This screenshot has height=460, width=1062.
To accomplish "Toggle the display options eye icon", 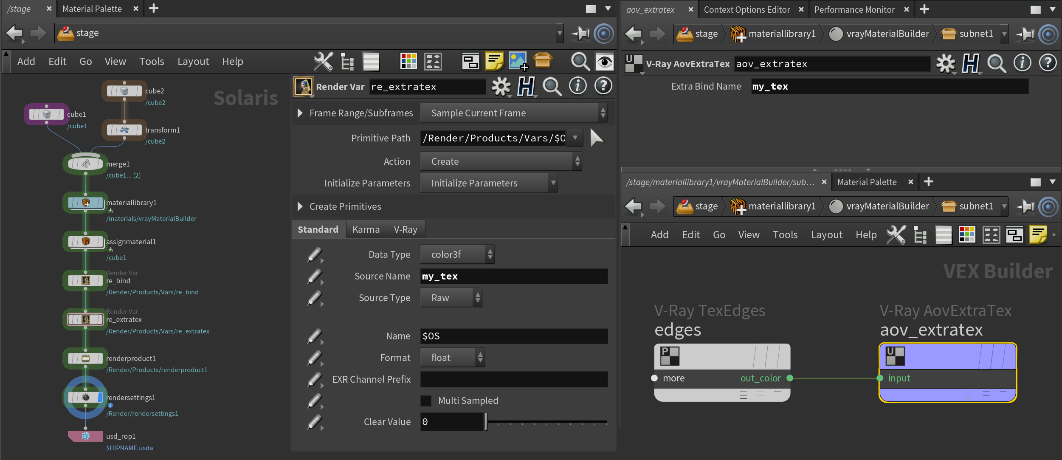I will pos(605,62).
